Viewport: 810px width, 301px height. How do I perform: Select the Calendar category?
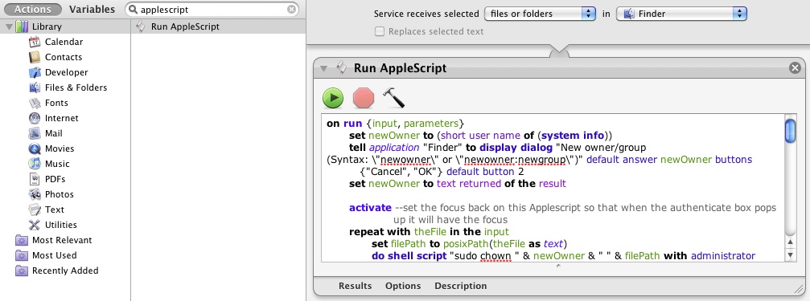pyautogui.click(x=64, y=42)
